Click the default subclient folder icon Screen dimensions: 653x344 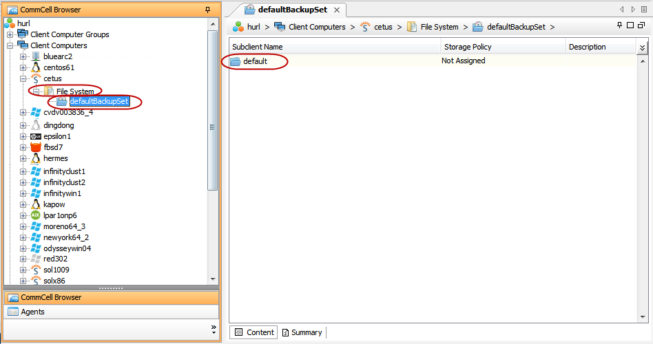tap(236, 61)
